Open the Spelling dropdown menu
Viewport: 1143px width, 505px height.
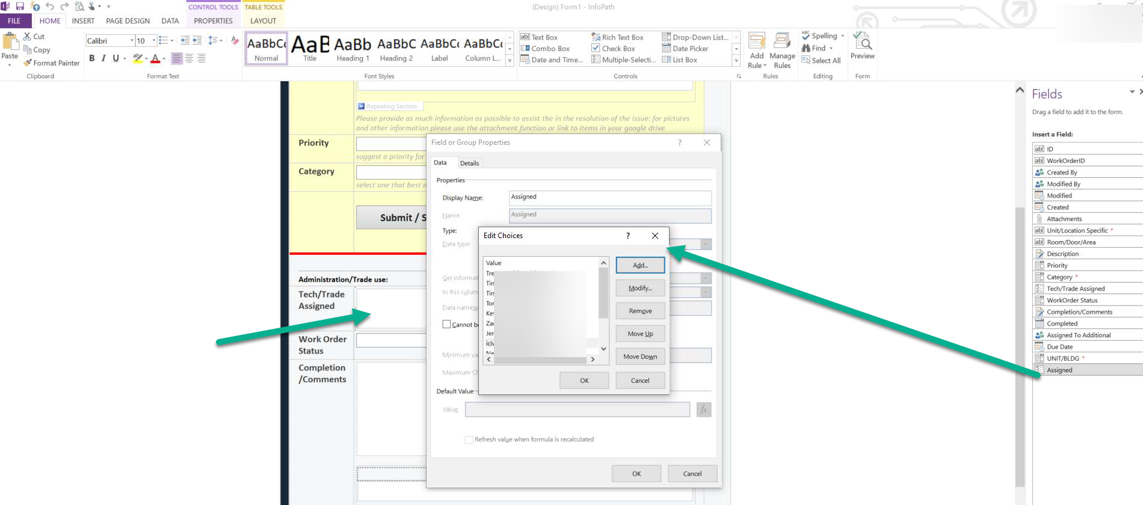point(842,36)
